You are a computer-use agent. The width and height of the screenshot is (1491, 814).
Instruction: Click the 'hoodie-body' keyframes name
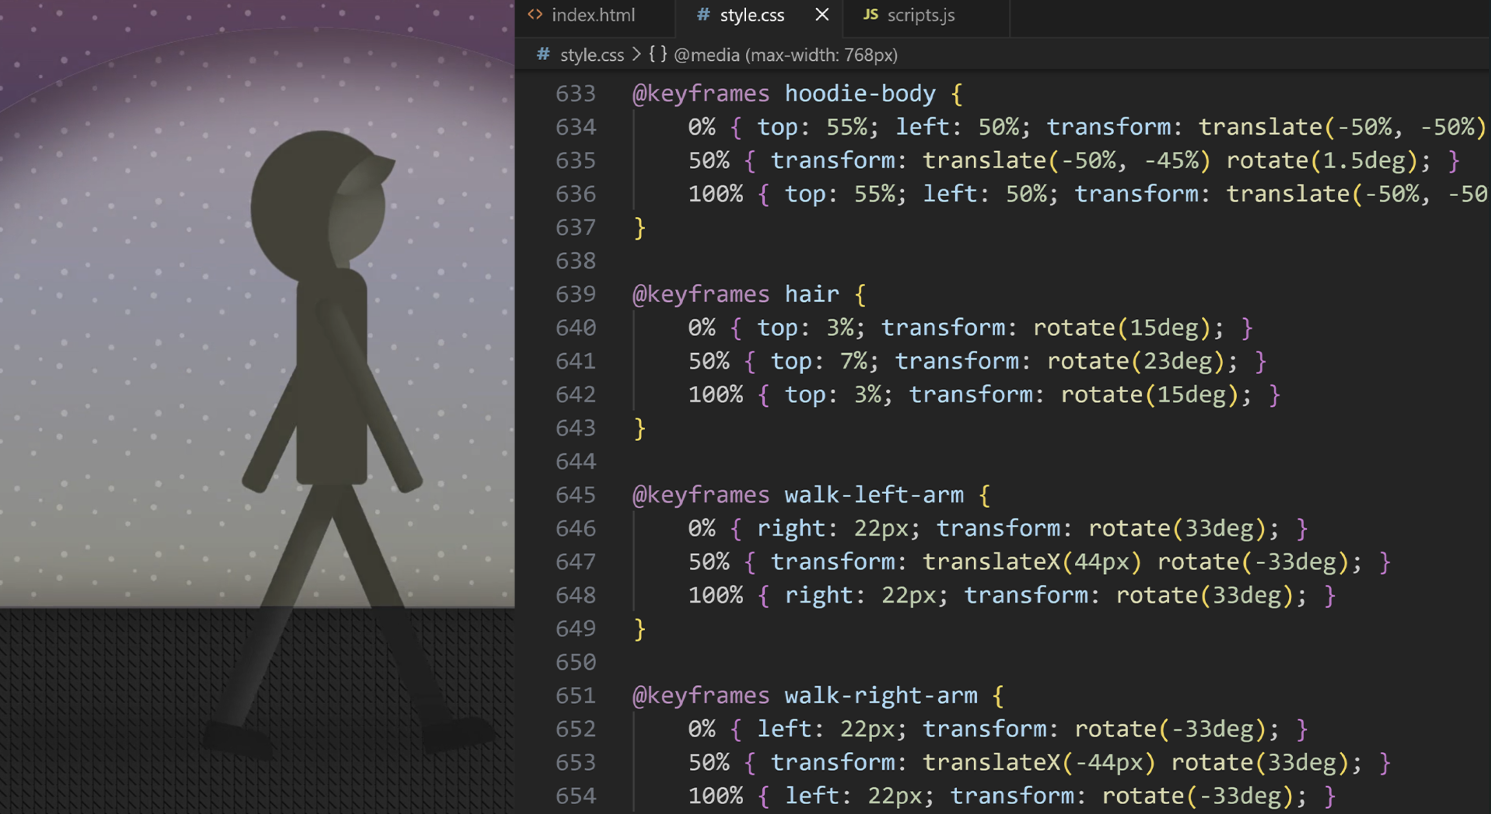[x=860, y=94]
